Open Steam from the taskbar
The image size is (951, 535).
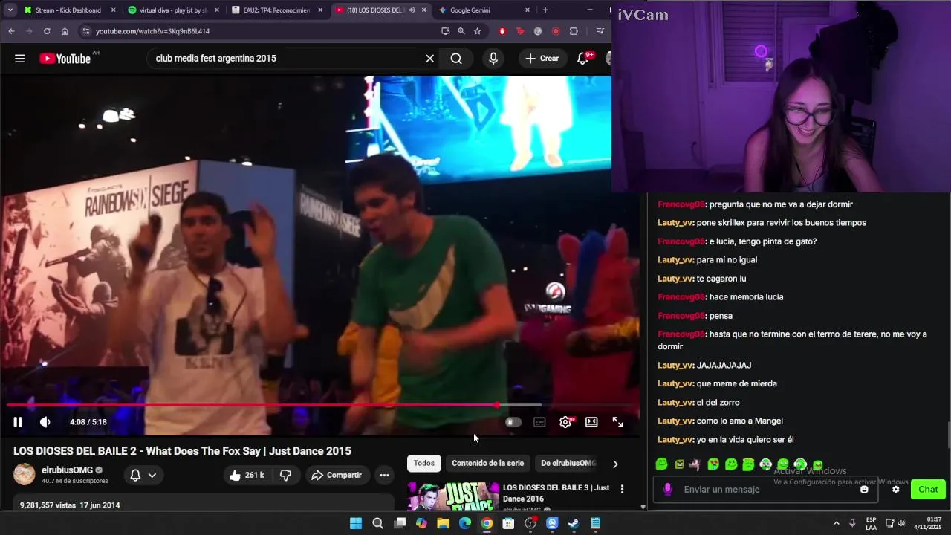point(574,524)
